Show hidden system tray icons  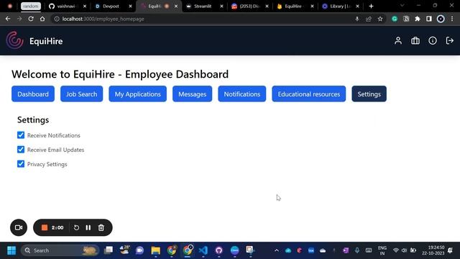pos(277,250)
